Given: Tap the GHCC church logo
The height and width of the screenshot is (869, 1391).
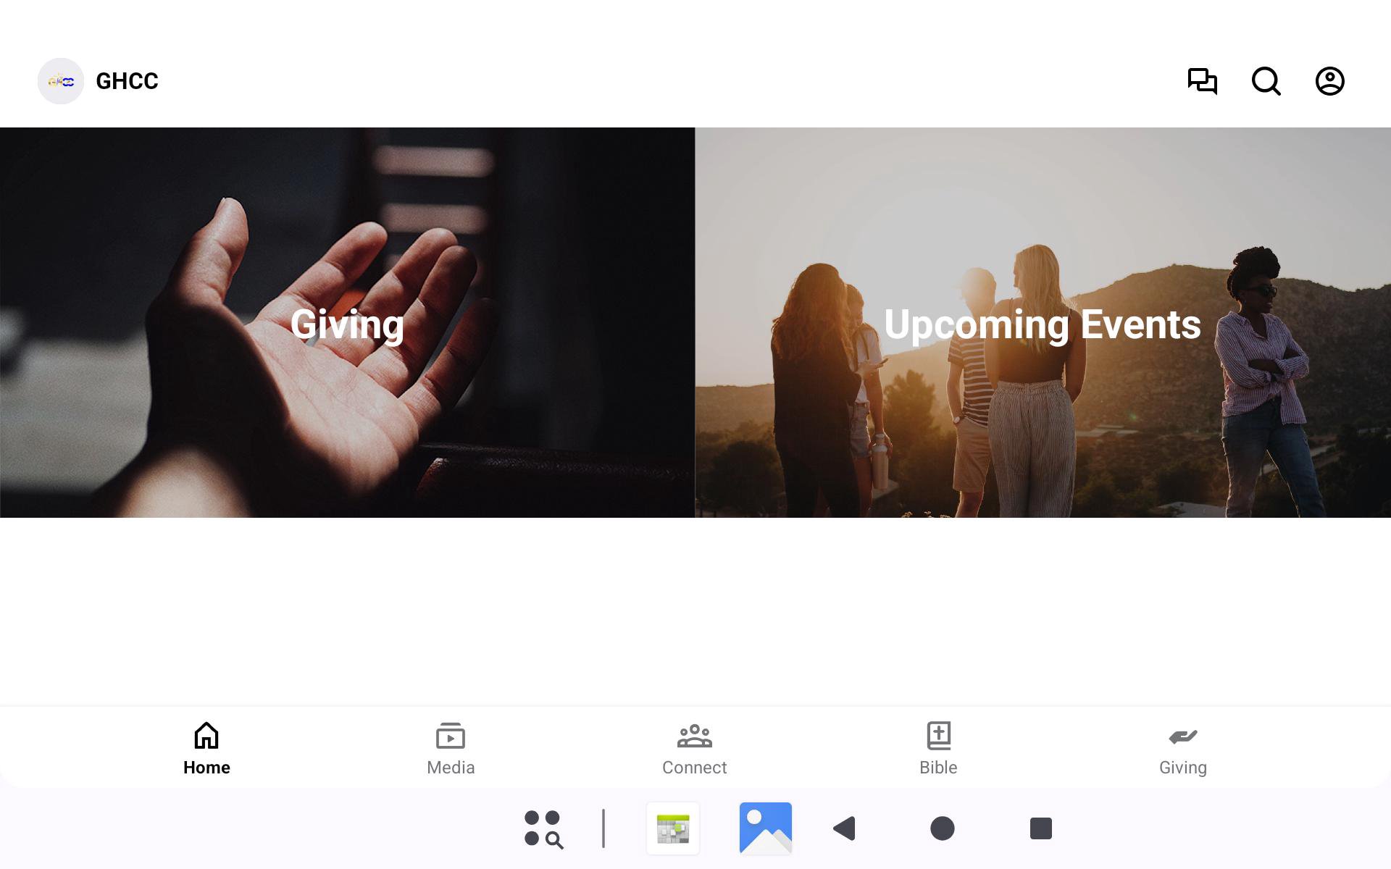Looking at the screenshot, I should tap(61, 81).
